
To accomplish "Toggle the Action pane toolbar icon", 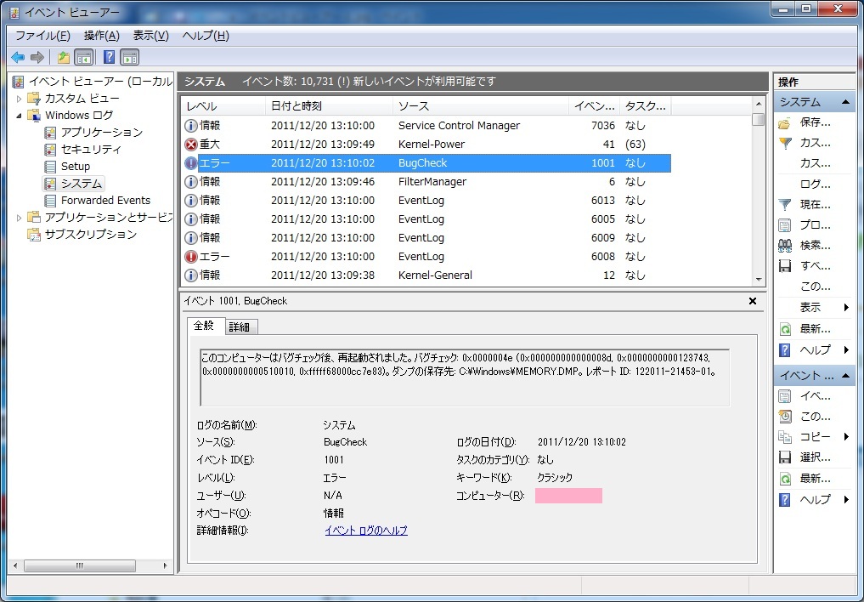I will point(129,58).
